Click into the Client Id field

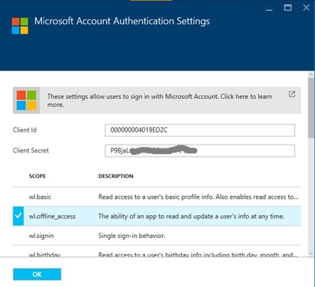pyautogui.click(x=200, y=130)
